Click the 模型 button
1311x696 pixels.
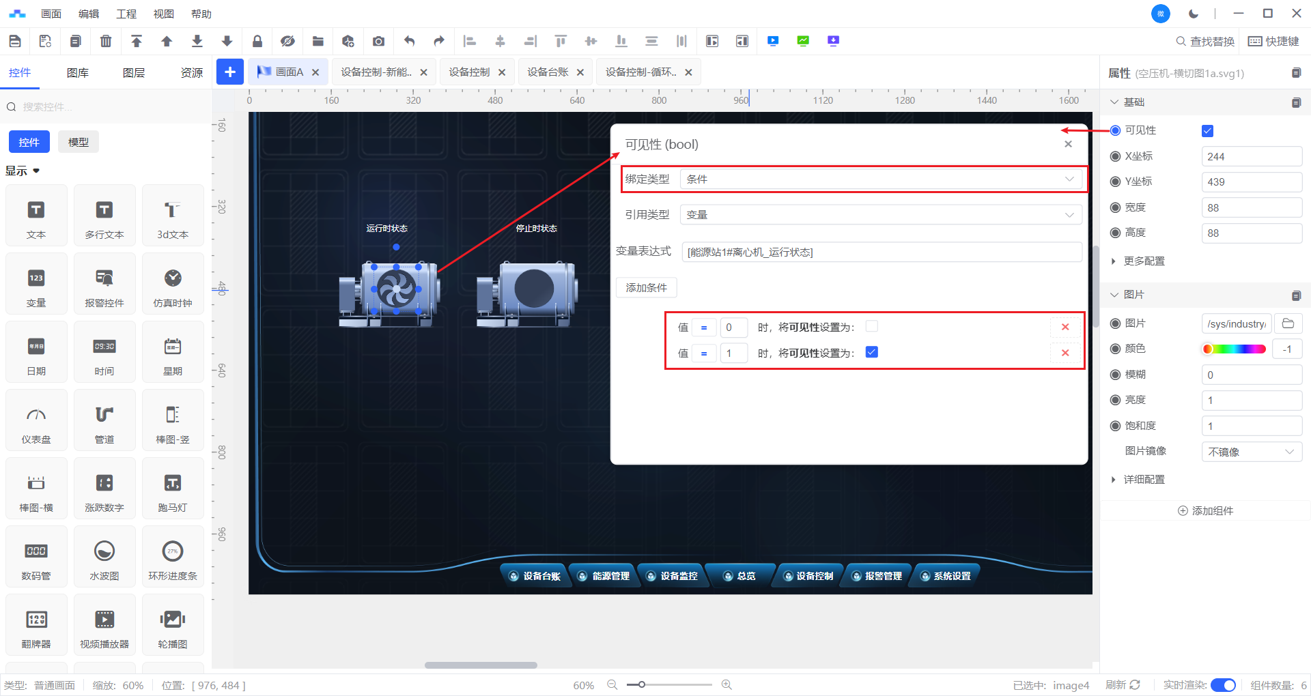coord(79,142)
